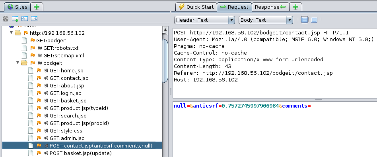The image size is (377, 157).
Task: Click the orange flag beside the bodgeit folder
Action: (x=33, y=63)
